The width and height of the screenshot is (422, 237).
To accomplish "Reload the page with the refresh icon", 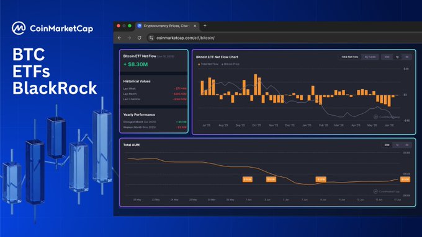I will pos(139,38).
